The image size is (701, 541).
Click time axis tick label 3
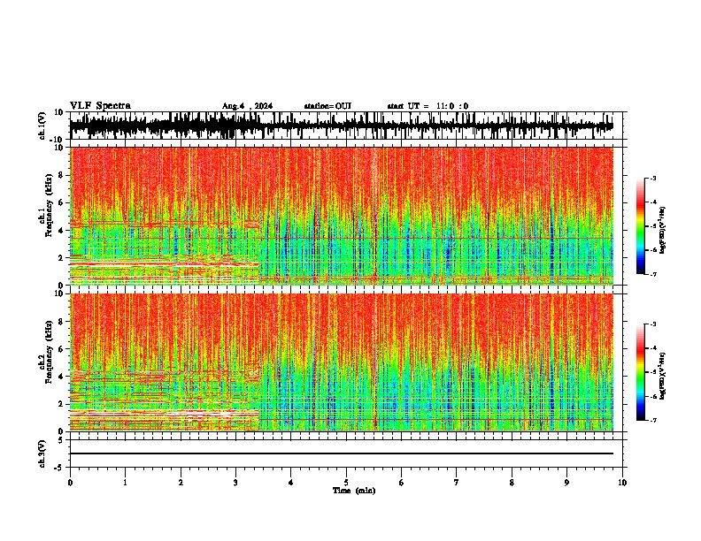click(235, 483)
